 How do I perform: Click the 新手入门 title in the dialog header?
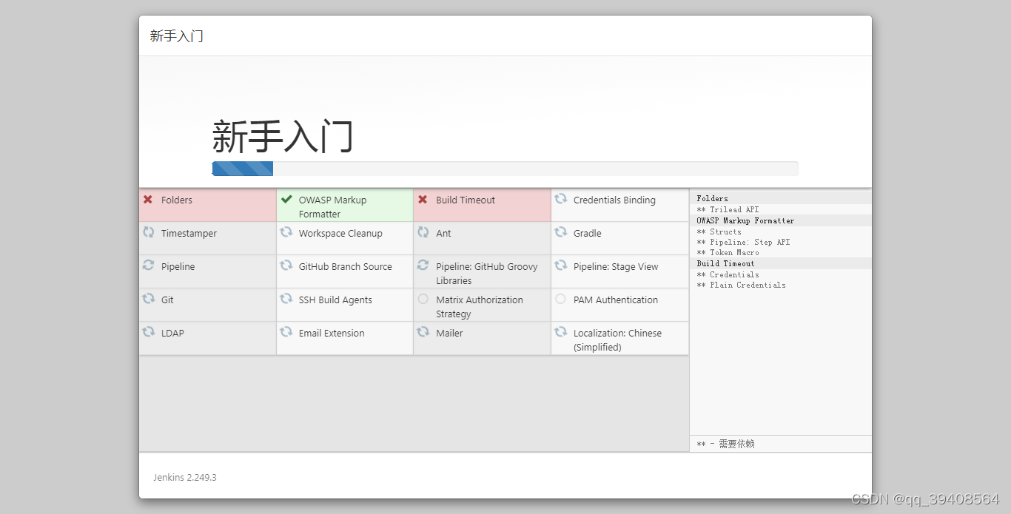point(176,35)
